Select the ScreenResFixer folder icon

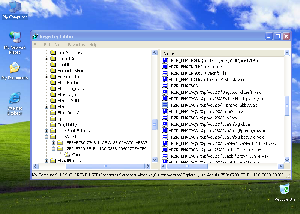(53, 71)
